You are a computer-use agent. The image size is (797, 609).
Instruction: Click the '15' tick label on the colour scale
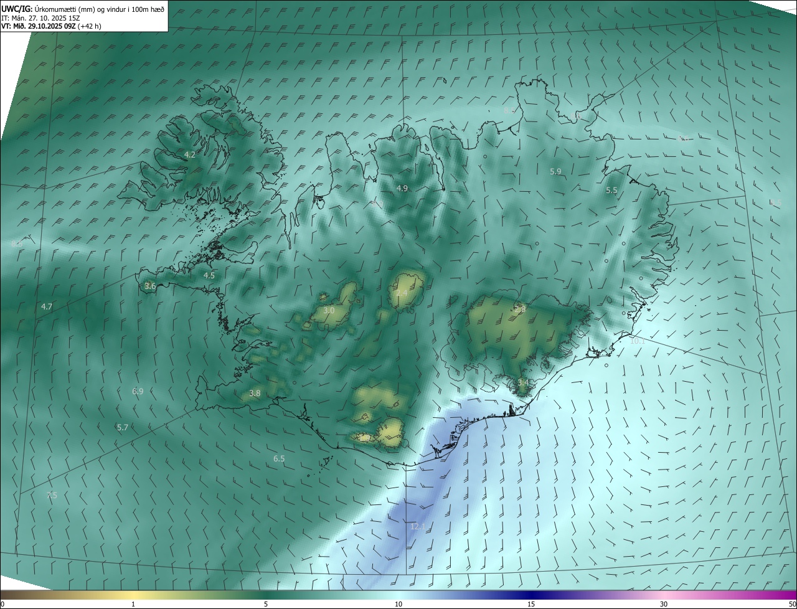(531, 604)
